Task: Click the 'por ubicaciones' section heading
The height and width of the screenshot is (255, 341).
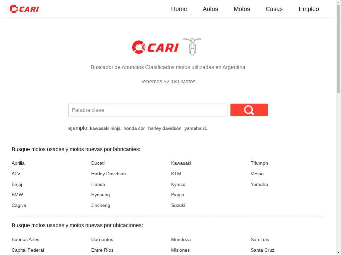Action: coord(77,225)
